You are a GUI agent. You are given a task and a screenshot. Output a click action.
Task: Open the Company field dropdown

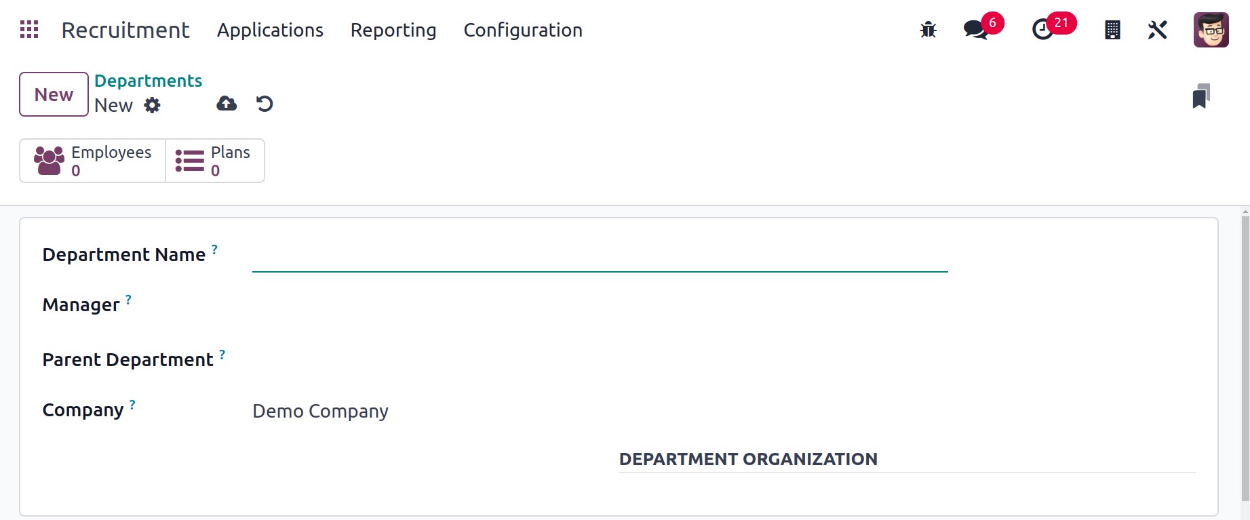pos(600,411)
